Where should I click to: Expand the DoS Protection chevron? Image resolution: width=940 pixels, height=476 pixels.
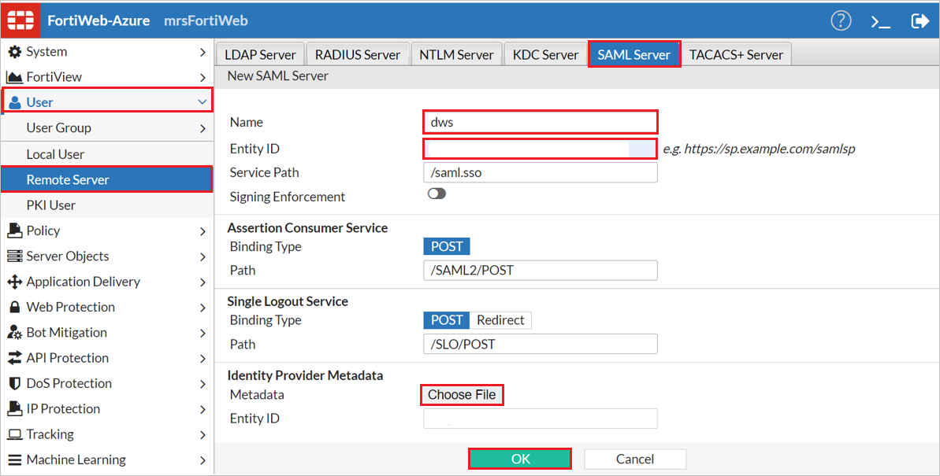pos(202,385)
